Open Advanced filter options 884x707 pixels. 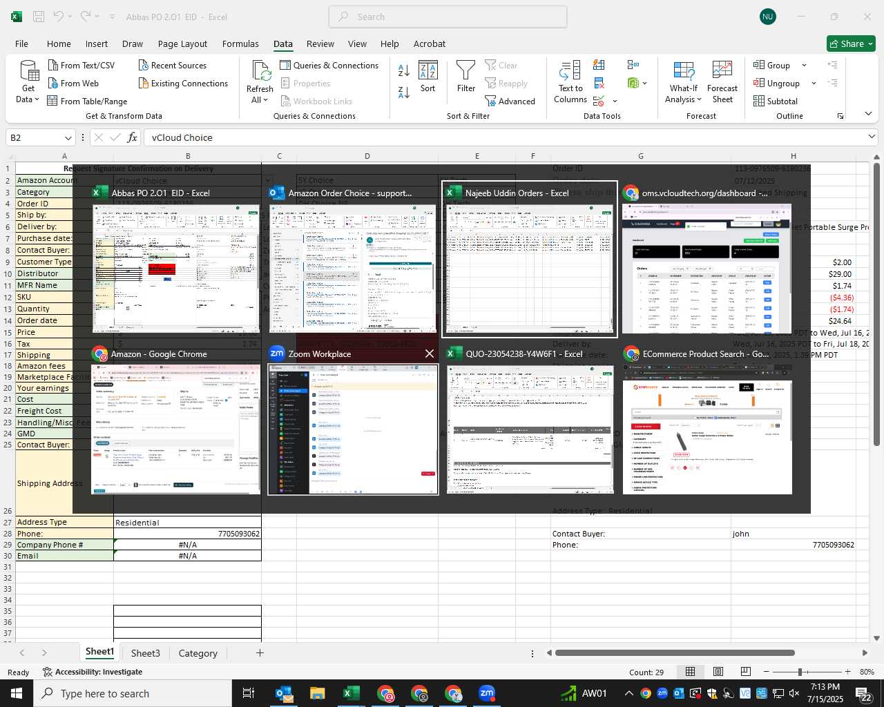click(510, 101)
